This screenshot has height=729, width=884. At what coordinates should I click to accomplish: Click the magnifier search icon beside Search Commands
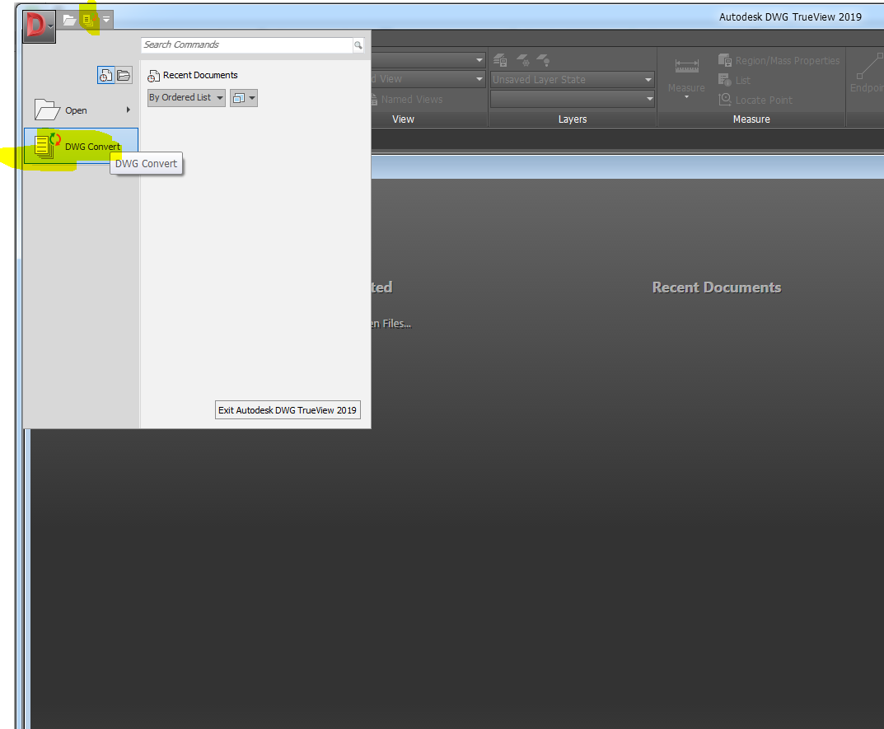pyautogui.click(x=358, y=45)
